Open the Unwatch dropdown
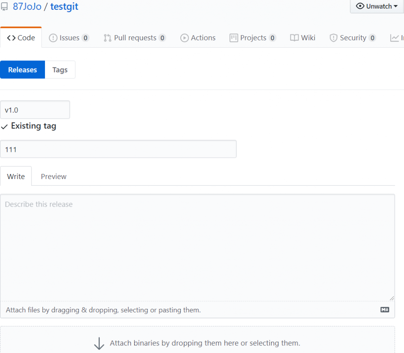The image size is (404, 353). [x=377, y=6]
